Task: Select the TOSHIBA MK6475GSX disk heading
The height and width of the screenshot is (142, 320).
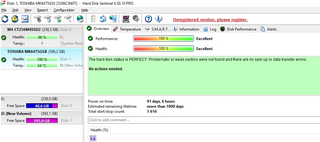Action: pyautogui.click(x=27, y=52)
